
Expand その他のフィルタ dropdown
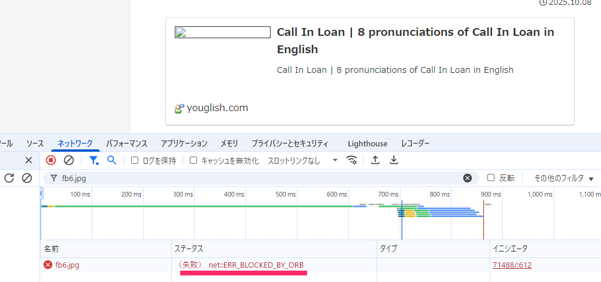pos(563,178)
